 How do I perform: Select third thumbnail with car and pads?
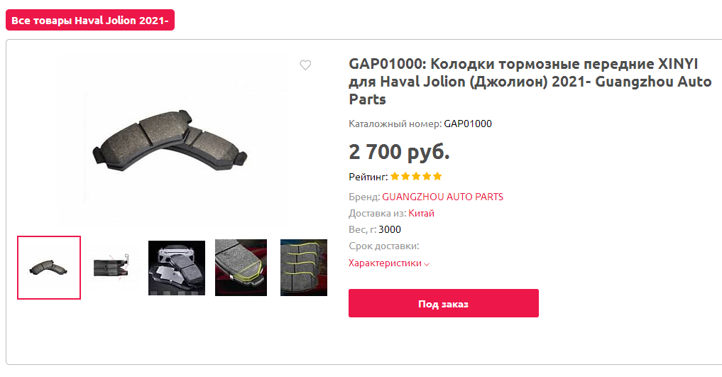(177, 268)
